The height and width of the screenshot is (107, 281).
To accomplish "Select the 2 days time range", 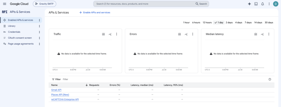I will tap(229, 23).
